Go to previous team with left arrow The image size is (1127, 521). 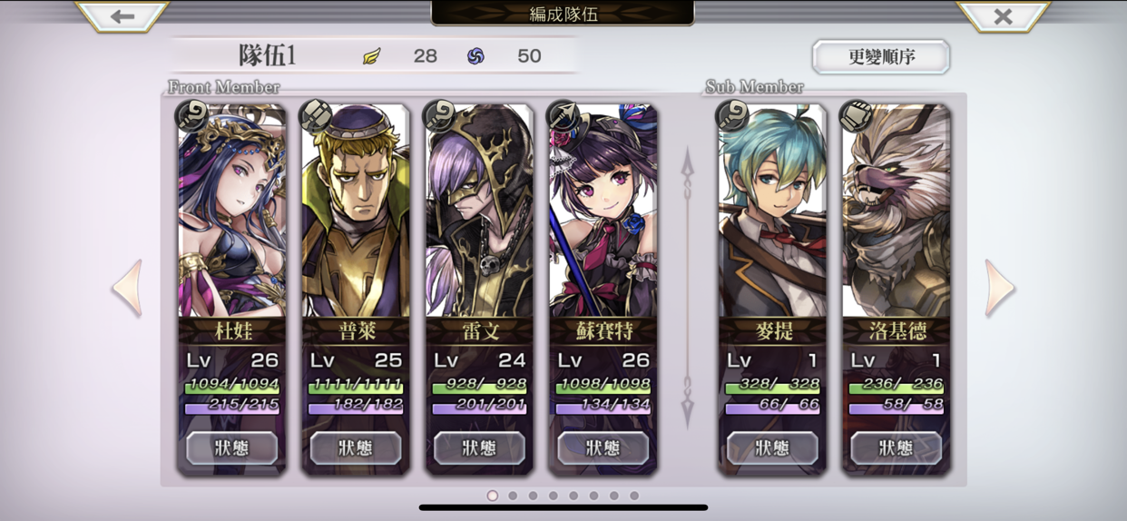coord(127,289)
